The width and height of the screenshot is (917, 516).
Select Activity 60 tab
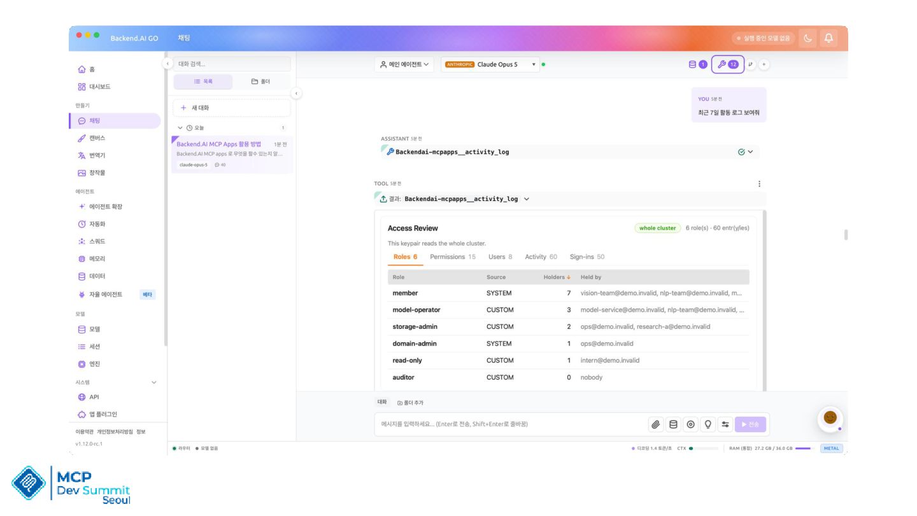[541, 257]
